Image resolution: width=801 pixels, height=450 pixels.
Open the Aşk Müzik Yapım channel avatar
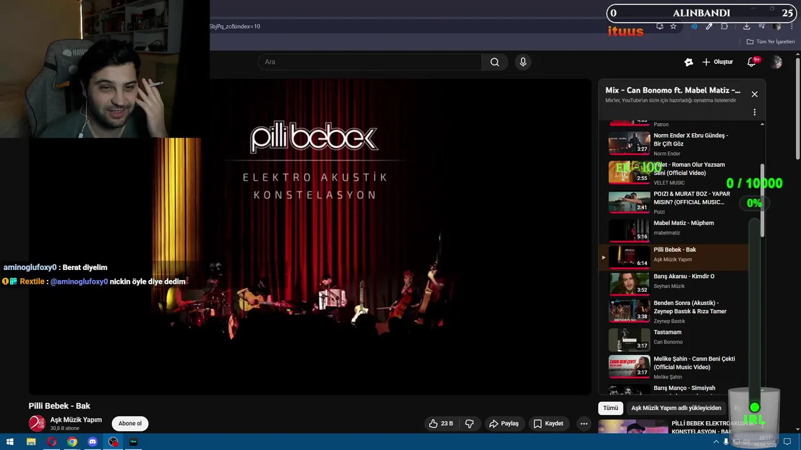37,423
